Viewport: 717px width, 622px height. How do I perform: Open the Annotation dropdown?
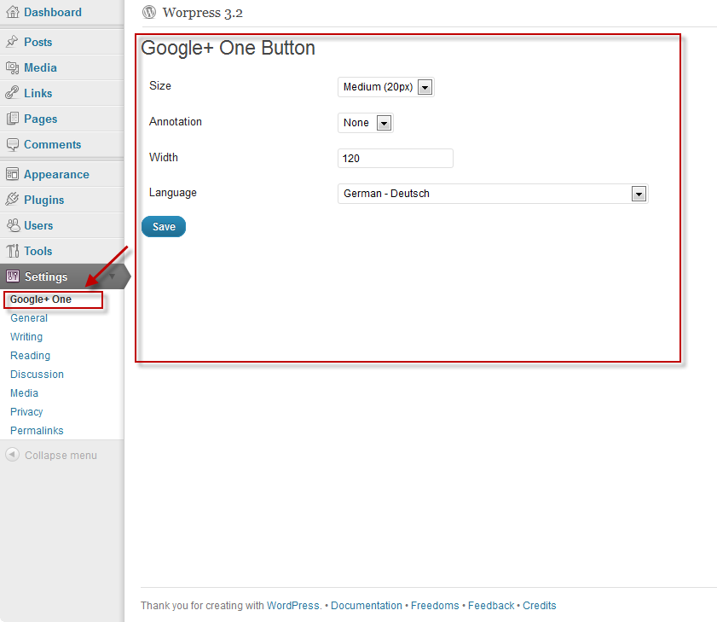366,123
